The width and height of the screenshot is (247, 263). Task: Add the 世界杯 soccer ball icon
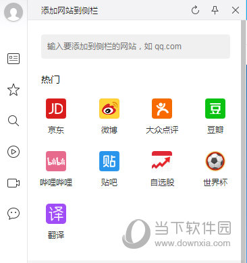point(215,161)
